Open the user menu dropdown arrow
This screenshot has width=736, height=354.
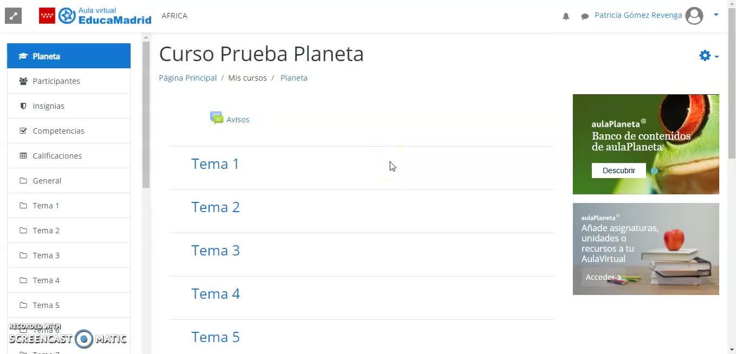[716, 15]
